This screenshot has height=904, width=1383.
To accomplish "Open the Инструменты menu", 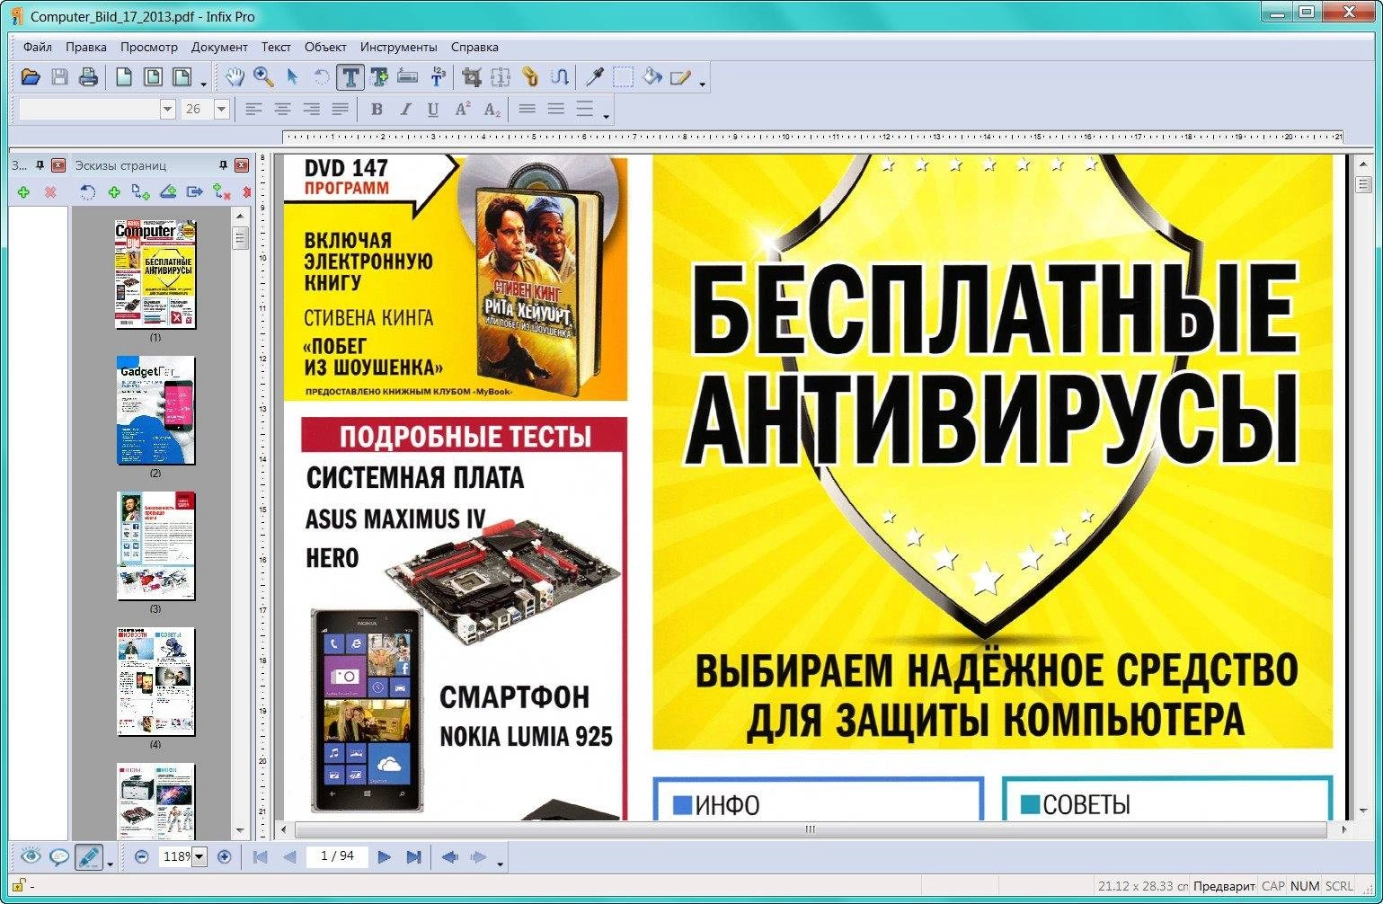I will [399, 47].
